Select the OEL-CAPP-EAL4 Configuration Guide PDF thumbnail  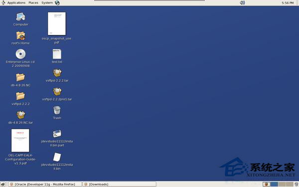[20, 141]
